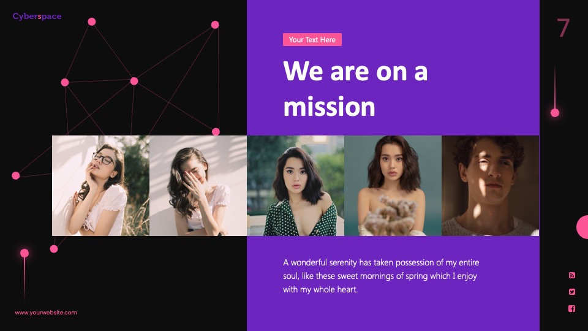Viewport: 588px width, 331px height.
Task: Click the slide number 7
Action: (563, 28)
